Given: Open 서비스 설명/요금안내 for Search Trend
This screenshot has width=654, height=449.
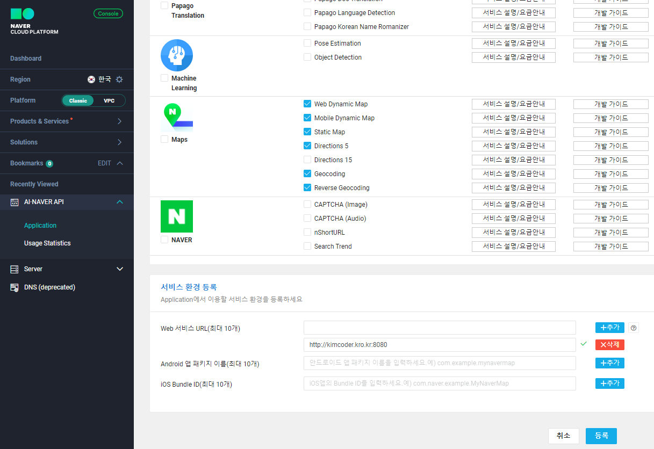Looking at the screenshot, I should click(514, 247).
